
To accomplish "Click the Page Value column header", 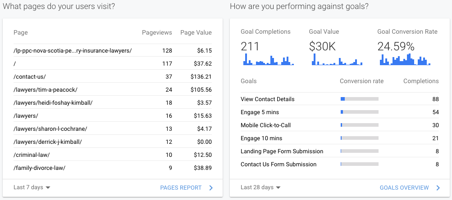I will 196,32.
